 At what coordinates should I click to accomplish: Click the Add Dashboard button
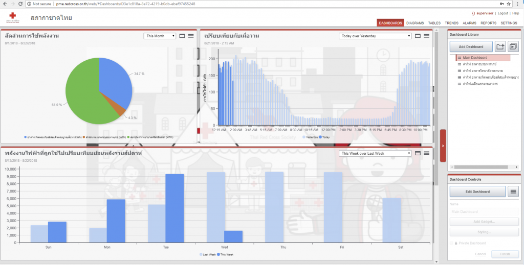point(471,46)
